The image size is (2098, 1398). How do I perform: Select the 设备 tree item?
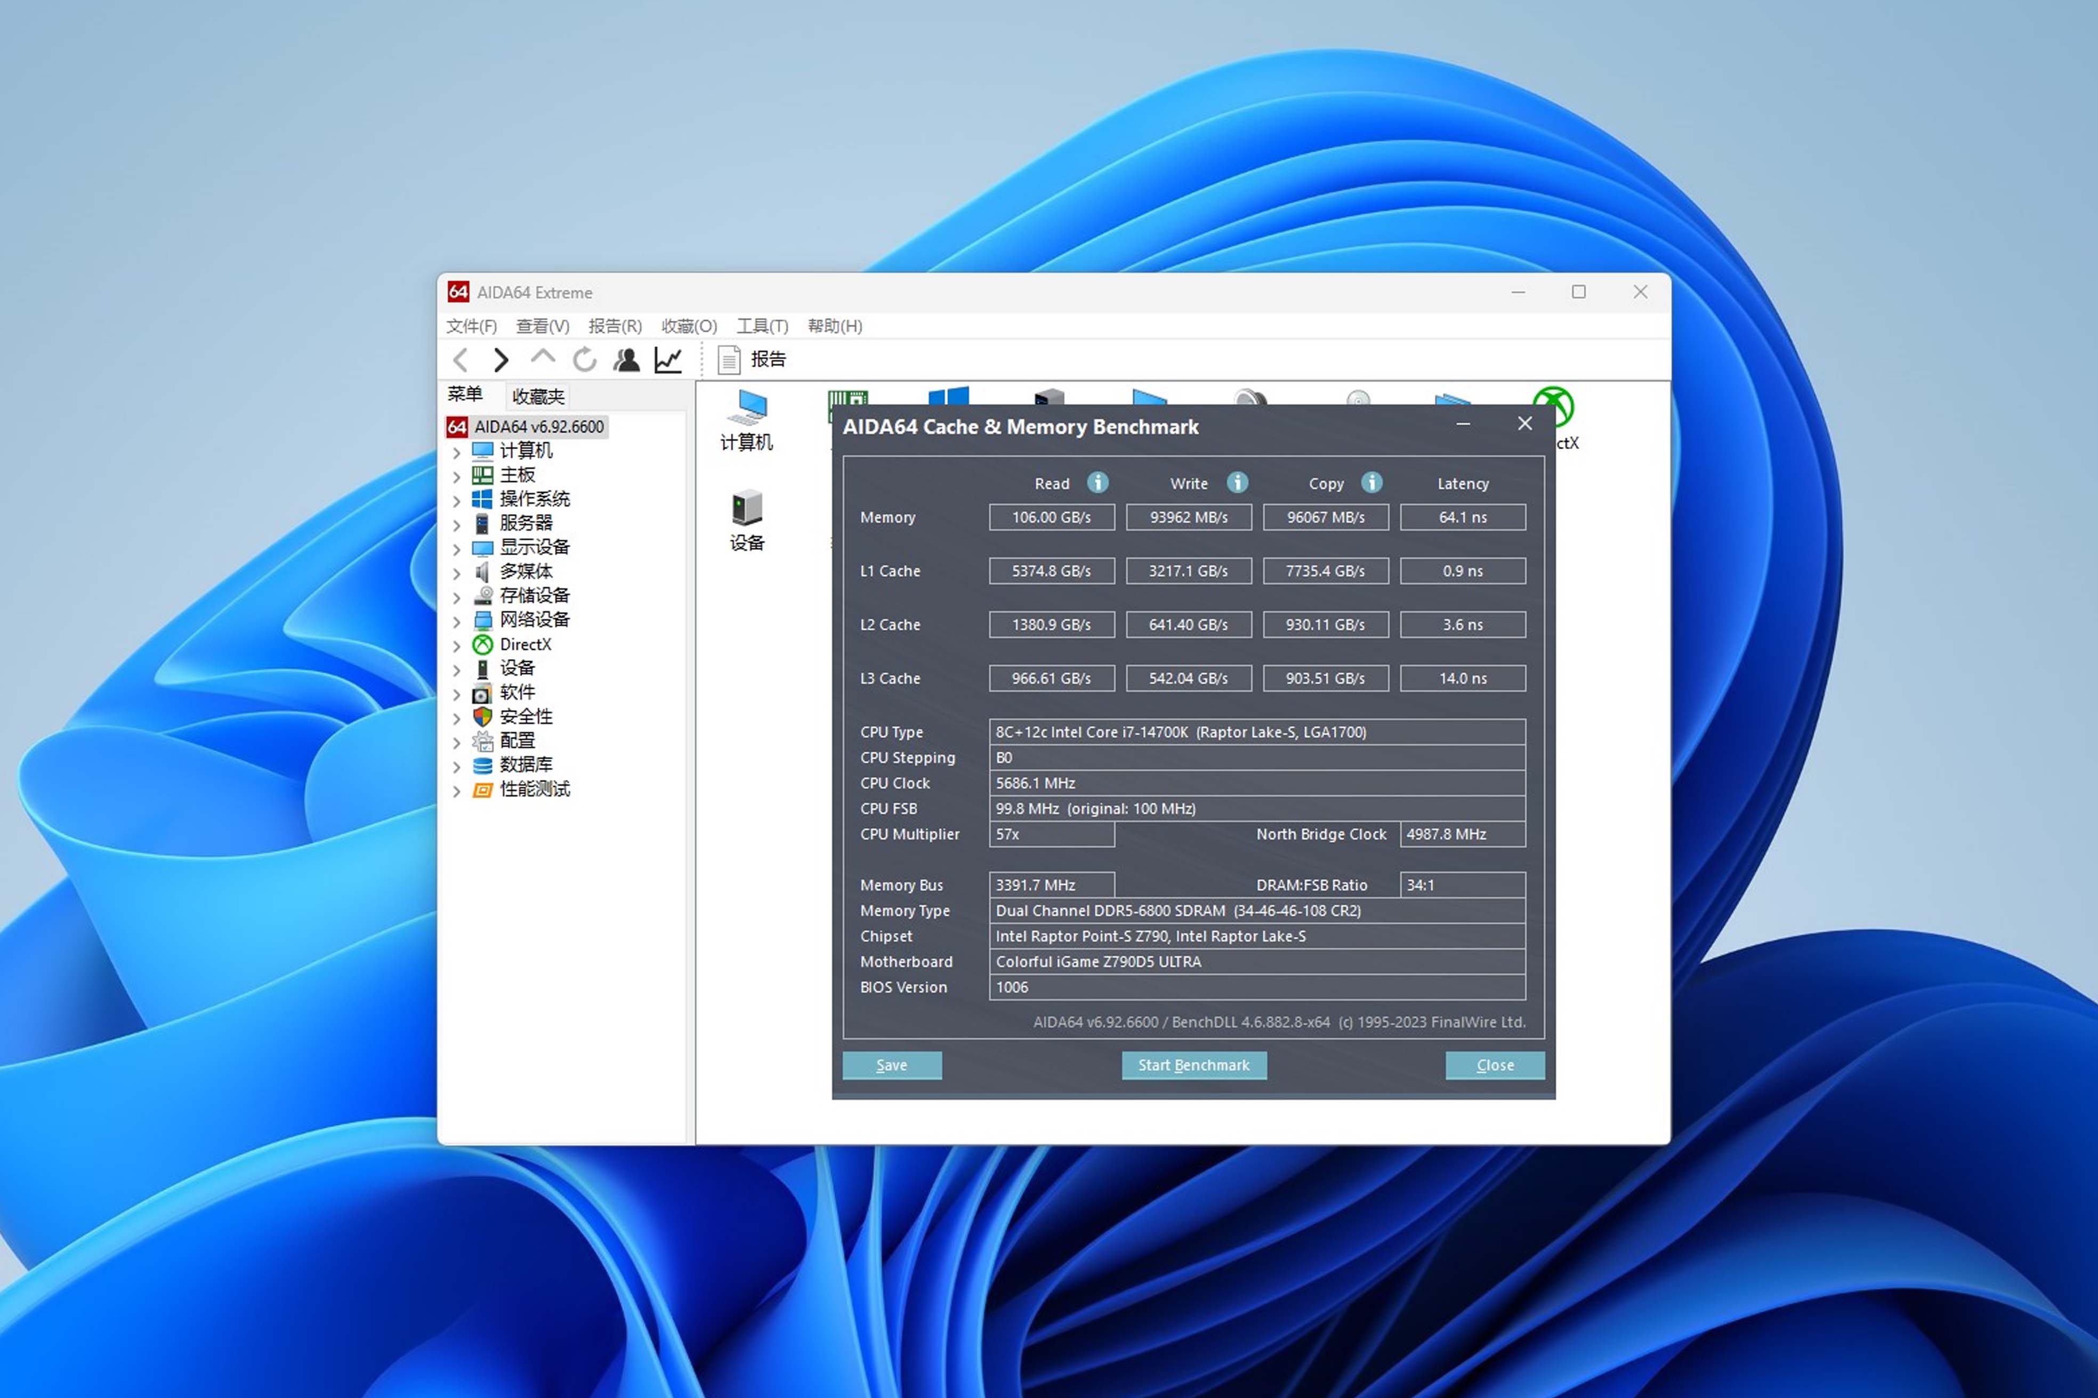pyautogui.click(x=517, y=669)
